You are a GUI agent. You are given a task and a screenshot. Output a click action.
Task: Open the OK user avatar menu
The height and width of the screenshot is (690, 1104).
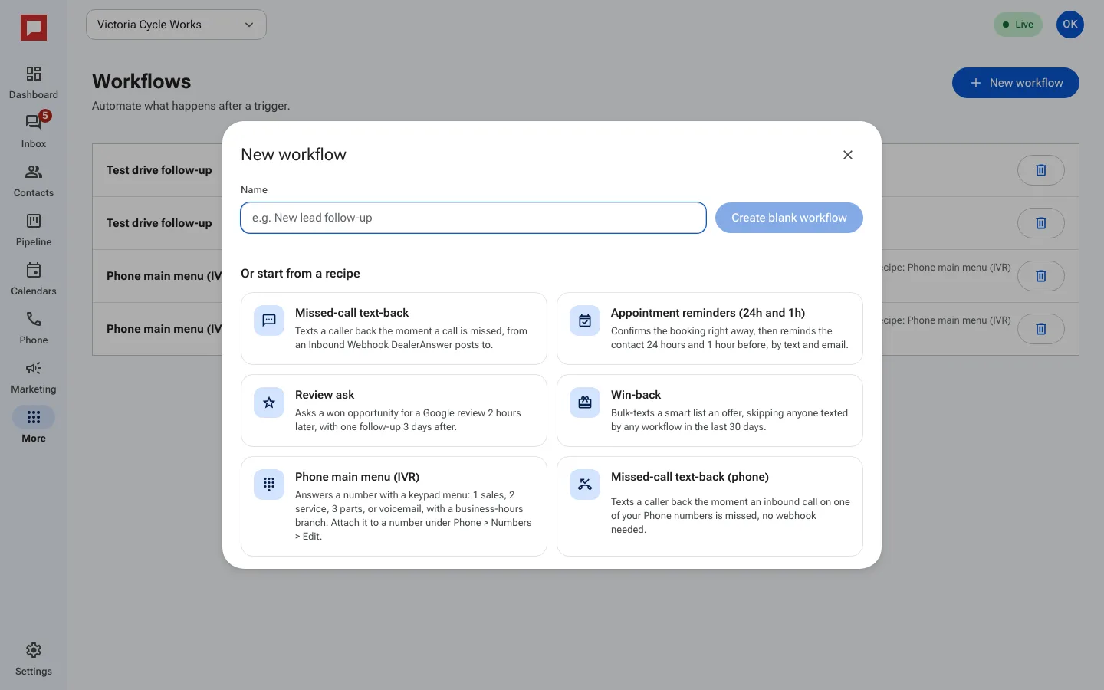[1070, 25]
